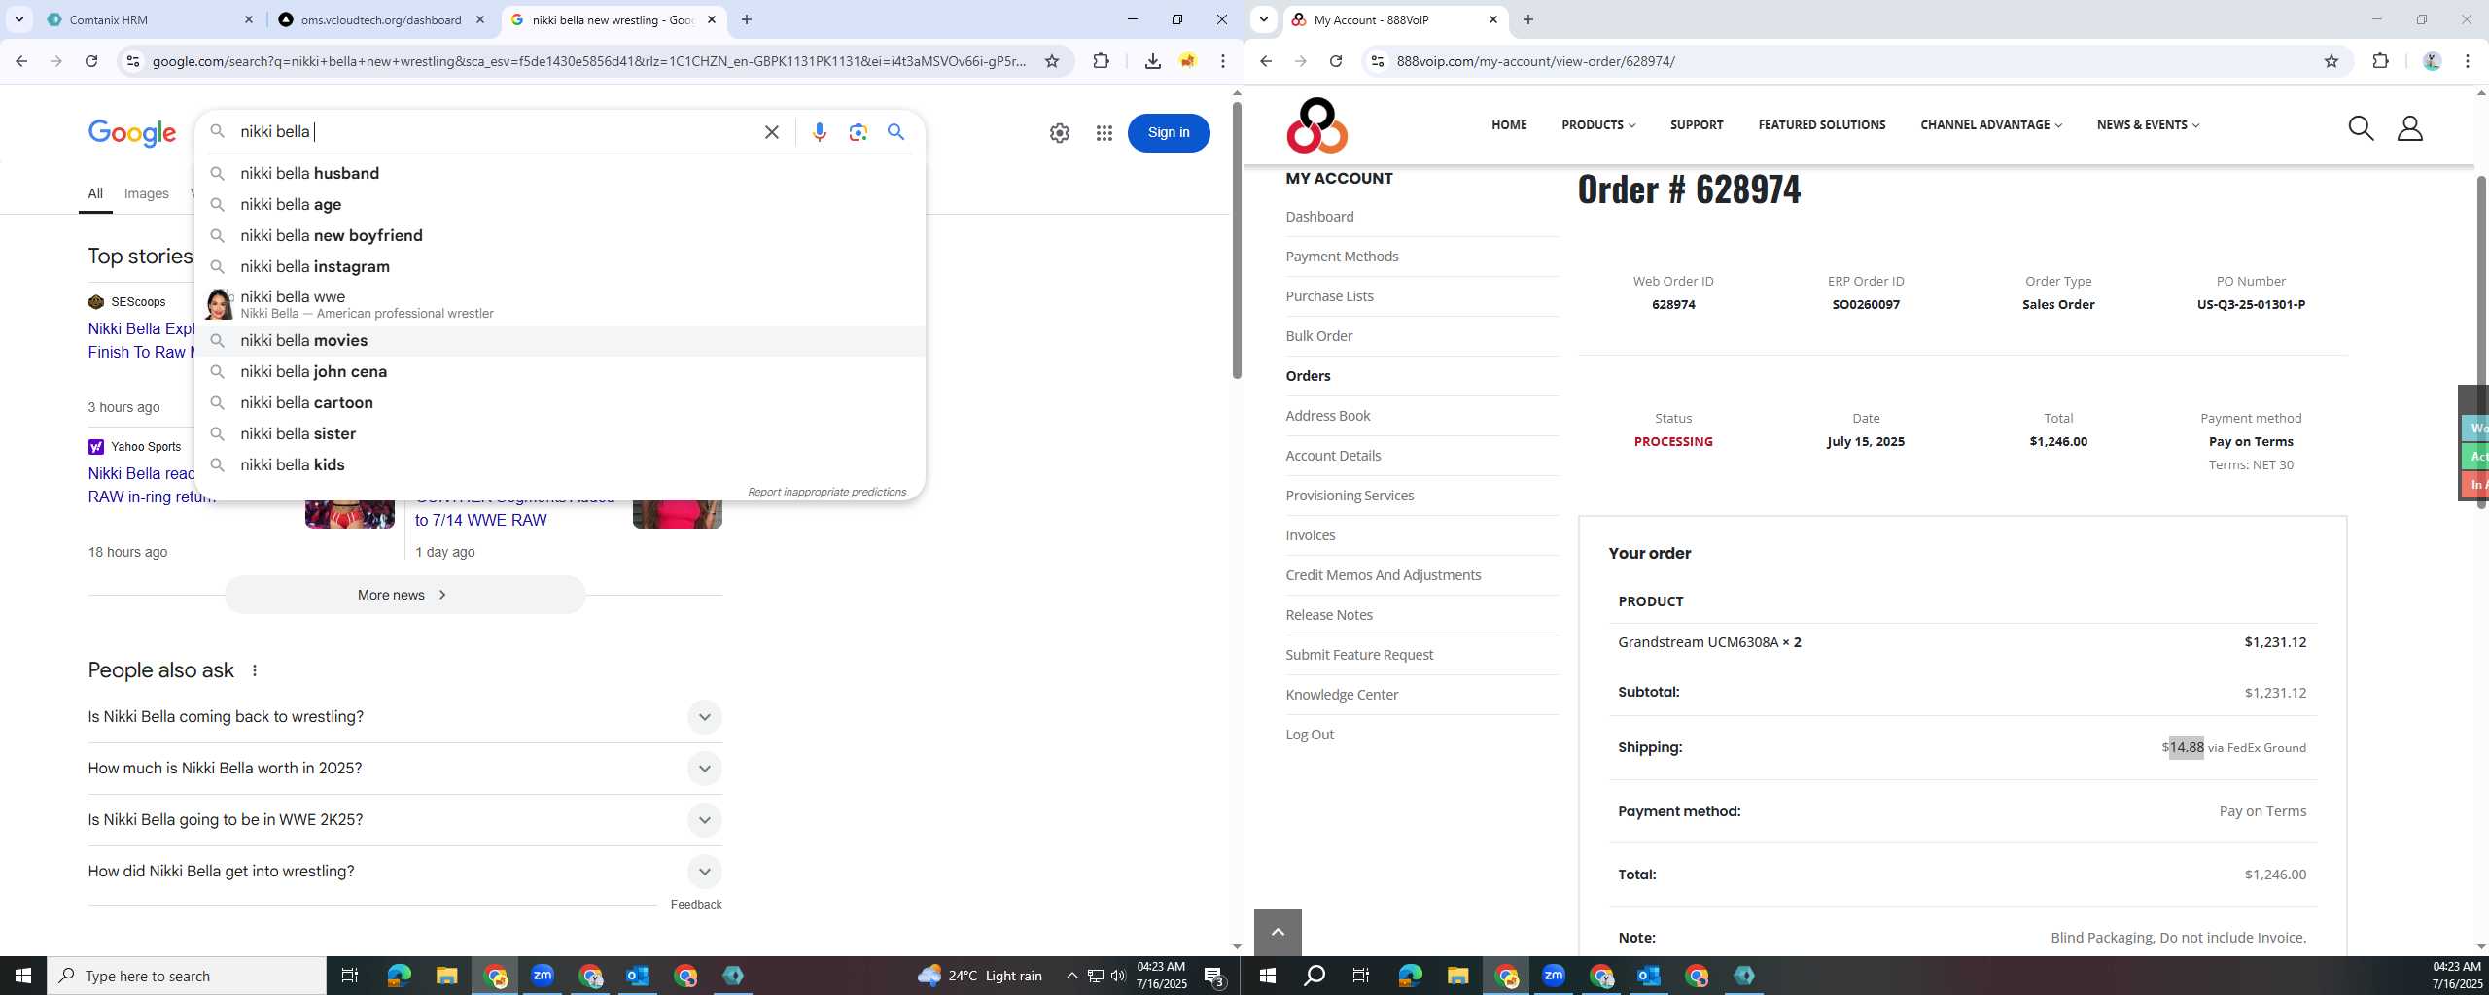
Task: Open Google quick settings gear
Action: click(x=1060, y=133)
